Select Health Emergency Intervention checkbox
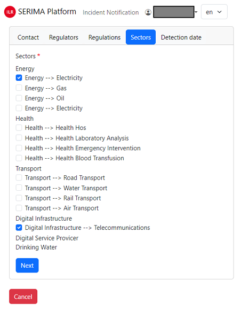Image resolution: width=240 pixels, height=311 pixels. coord(19,148)
